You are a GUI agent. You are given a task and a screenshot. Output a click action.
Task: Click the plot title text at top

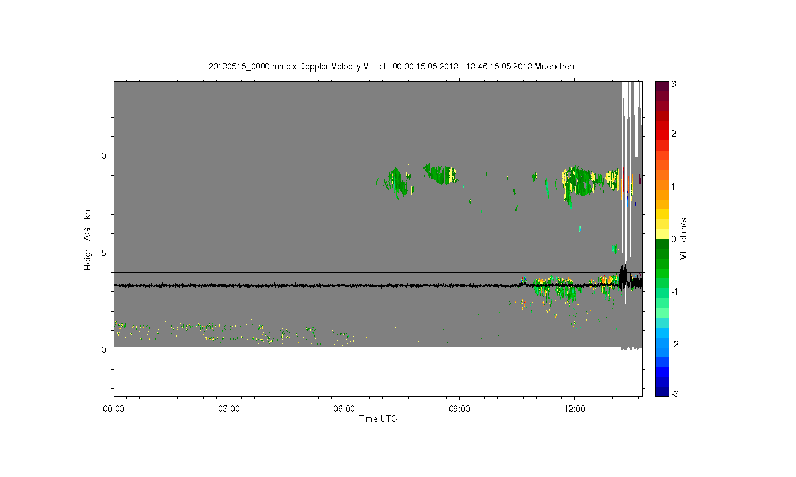tap(391, 66)
